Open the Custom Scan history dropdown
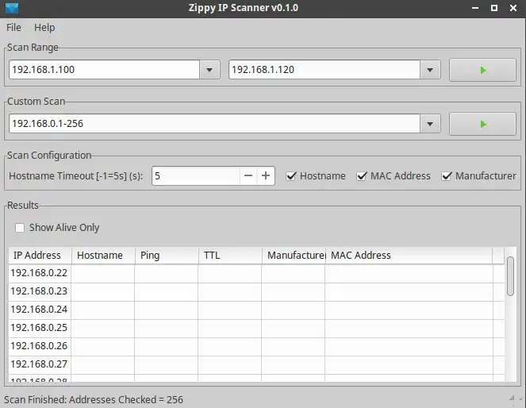 pyautogui.click(x=430, y=124)
